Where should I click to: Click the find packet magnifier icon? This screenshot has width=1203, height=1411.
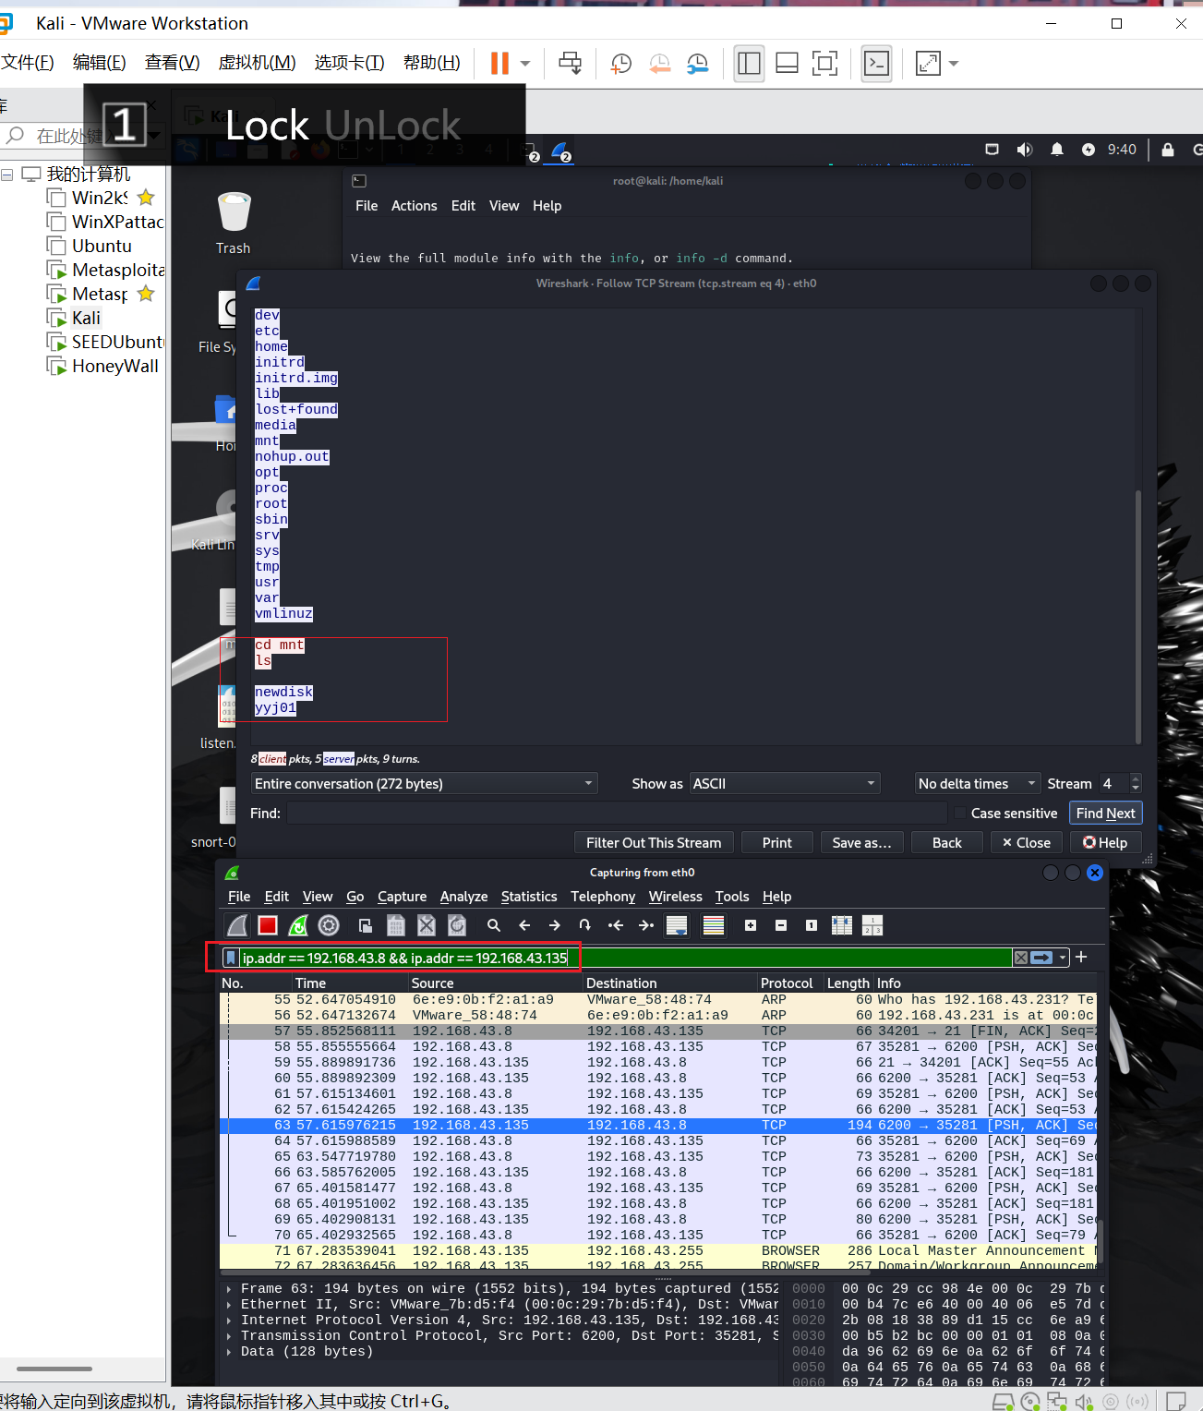pyautogui.click(x=494, y=925)
